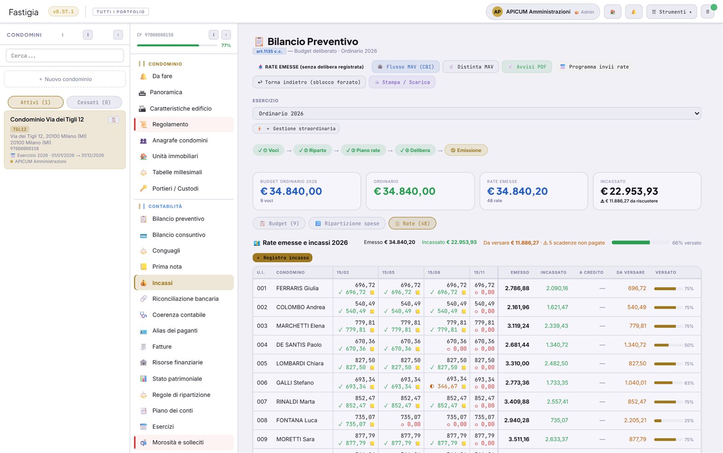Open the document icon with green dot

click(708, 12)
